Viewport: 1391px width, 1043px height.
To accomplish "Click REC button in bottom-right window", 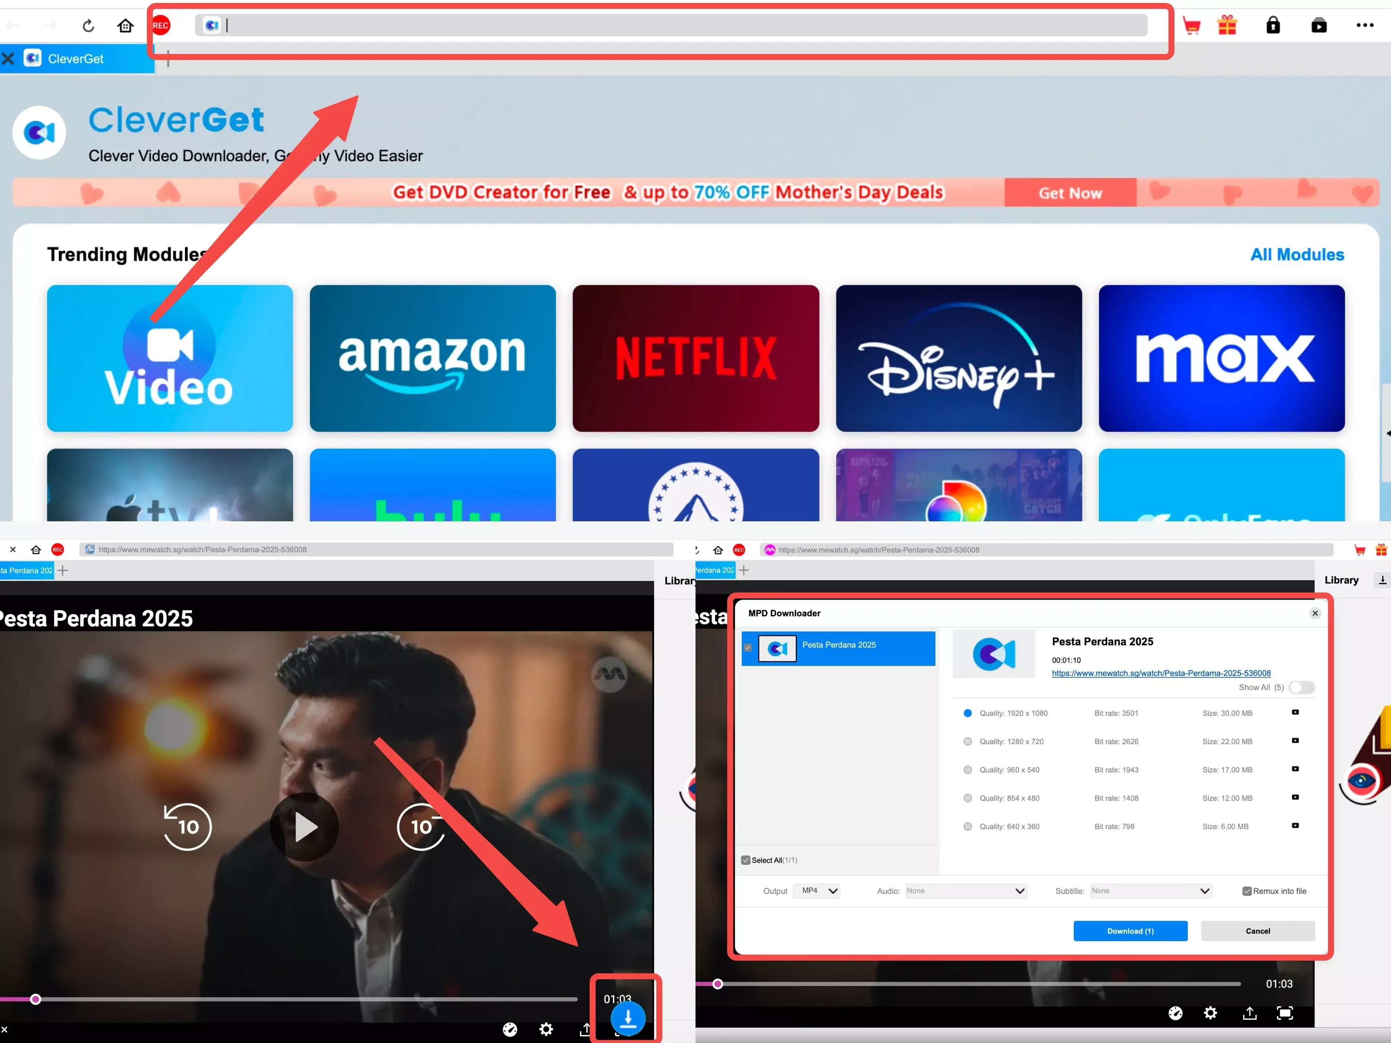I will tap(739, 550).
